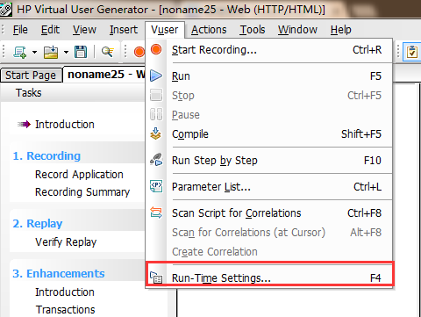Click the Run Step by Step icon
Image resolution: width=421 pixels, height=317 pixels.
[156, 160]
